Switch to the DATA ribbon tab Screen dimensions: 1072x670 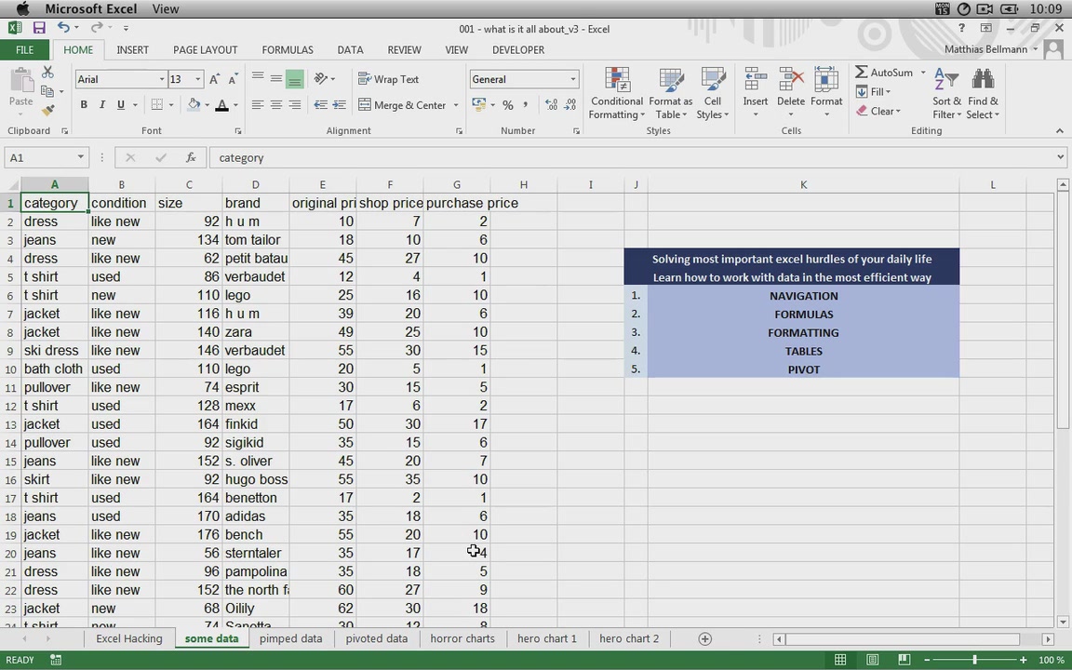pyautogui.click(x=350, y=50)
